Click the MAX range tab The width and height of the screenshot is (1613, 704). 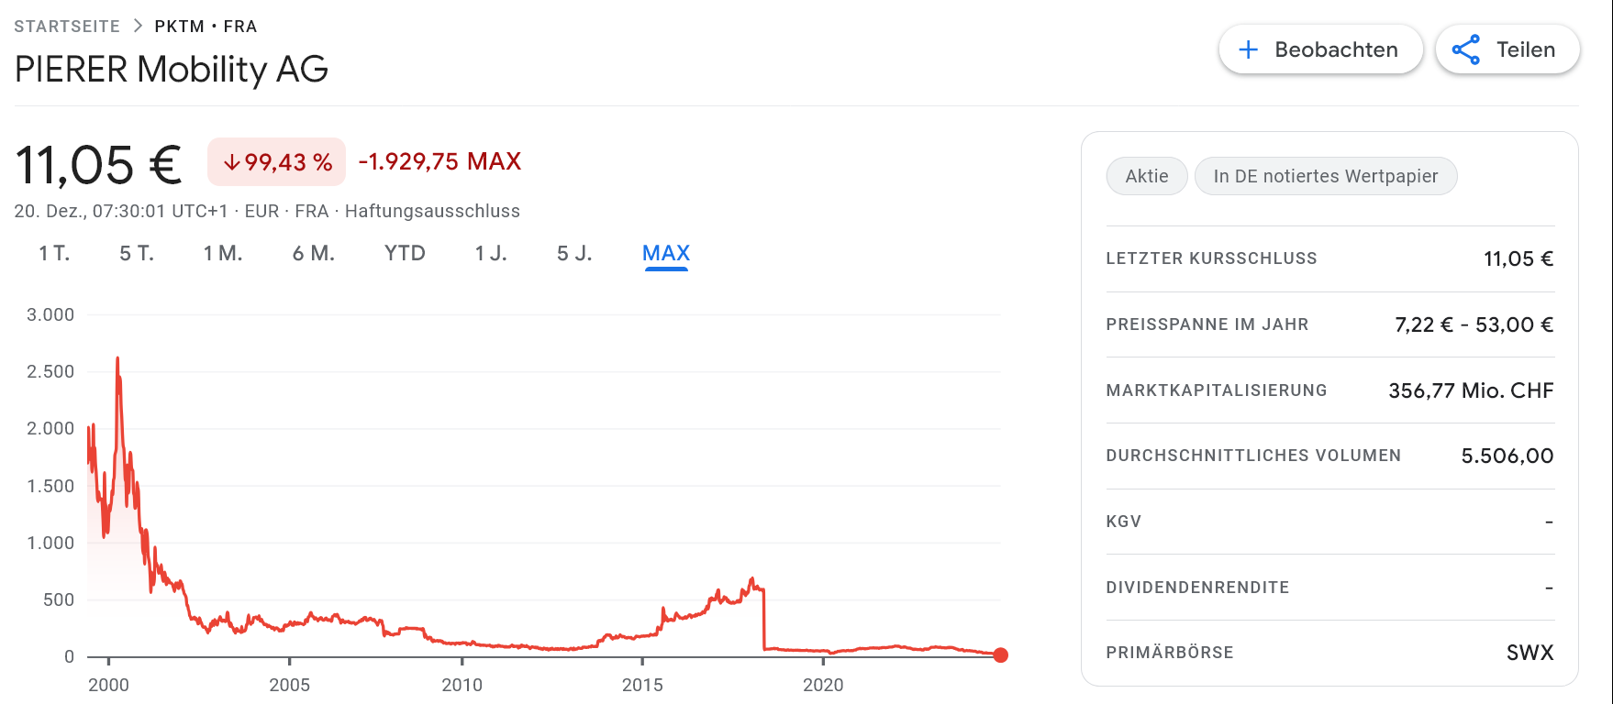click(666, 253)
